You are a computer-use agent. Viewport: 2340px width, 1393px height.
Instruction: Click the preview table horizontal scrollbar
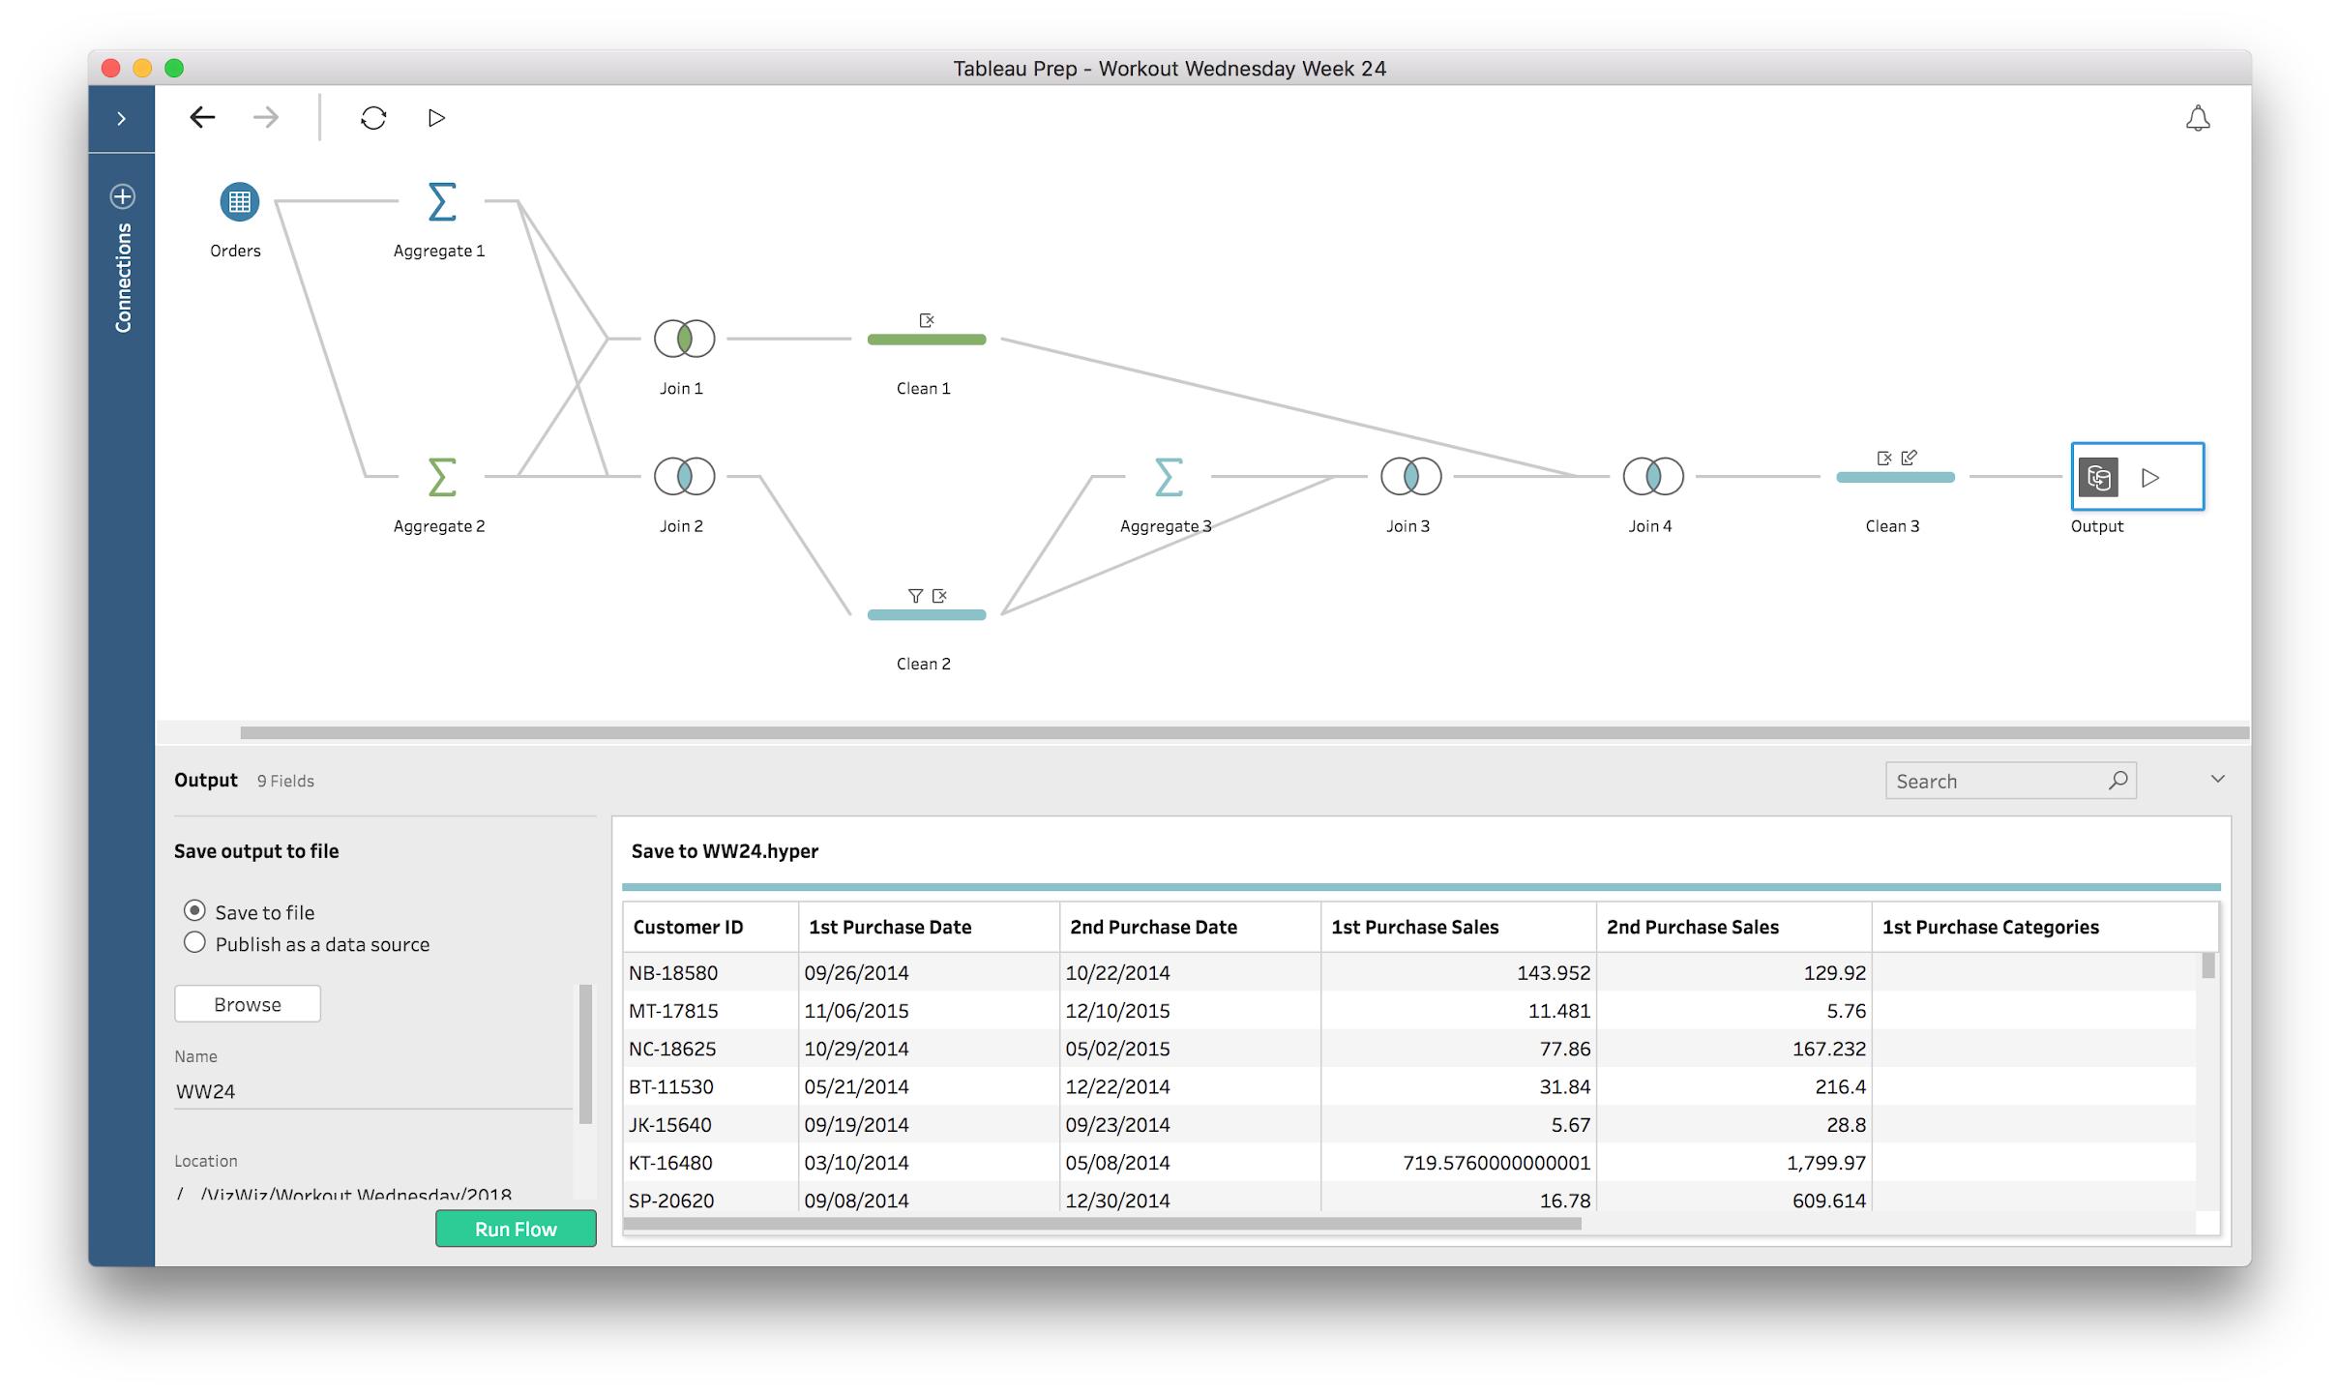click(1103, 1224)
